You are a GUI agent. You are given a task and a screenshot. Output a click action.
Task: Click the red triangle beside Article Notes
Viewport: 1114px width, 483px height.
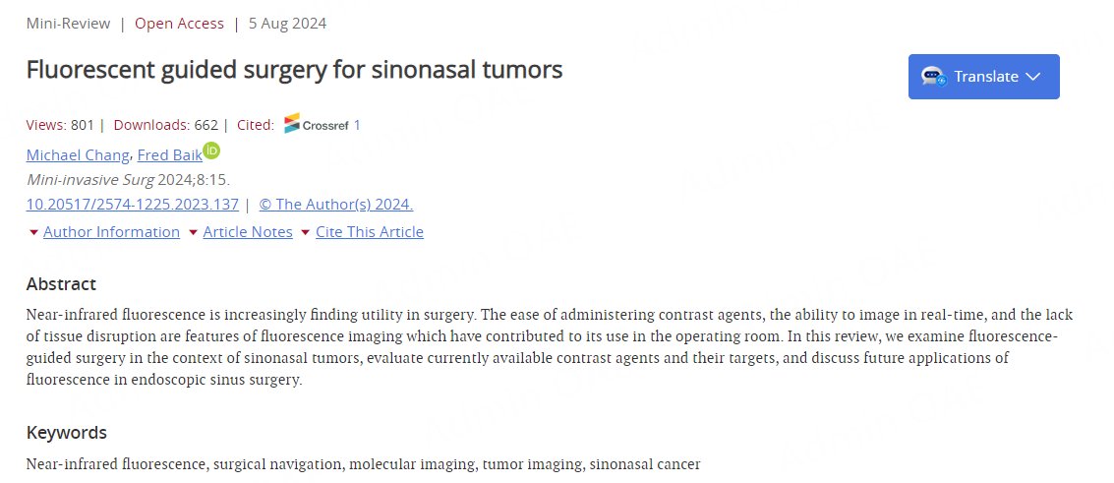pos(193,232)
